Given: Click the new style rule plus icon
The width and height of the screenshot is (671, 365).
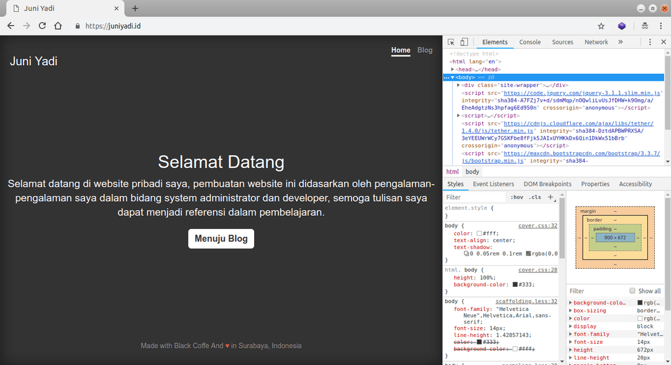Looking at the screenshot, I should pyautogui.click(x=550, y=197).
